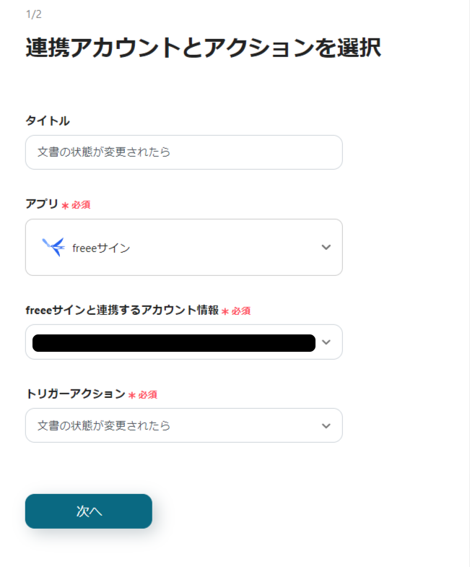Select the freeeサイン app name text
Image resolution: width=470 pixels, height=567 pixels.
point(101,248)
